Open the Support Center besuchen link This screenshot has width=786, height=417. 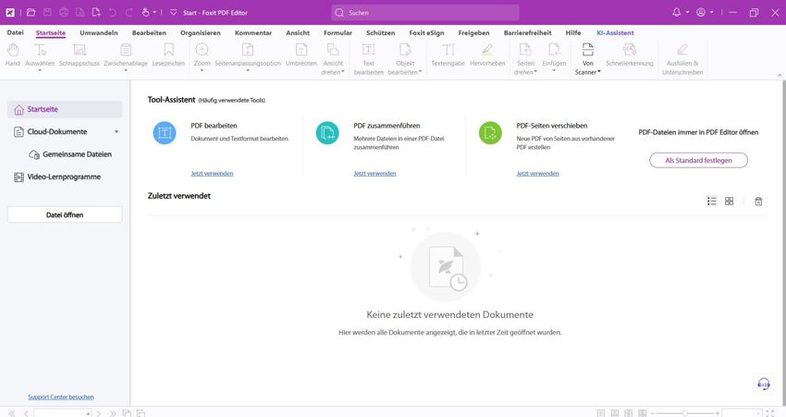pos(61,397)
